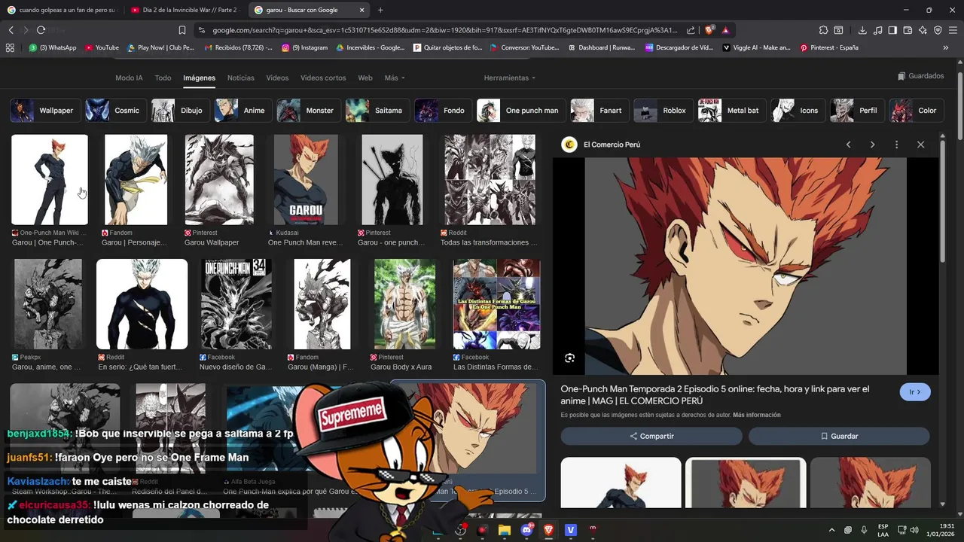
Task: Open the Videos search tab
Action: [277, 78]
